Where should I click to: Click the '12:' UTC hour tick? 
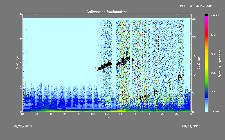coord(107,114)
